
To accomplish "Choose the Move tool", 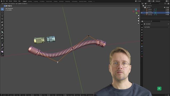I will pyautogui.click(x=2, y=16).
